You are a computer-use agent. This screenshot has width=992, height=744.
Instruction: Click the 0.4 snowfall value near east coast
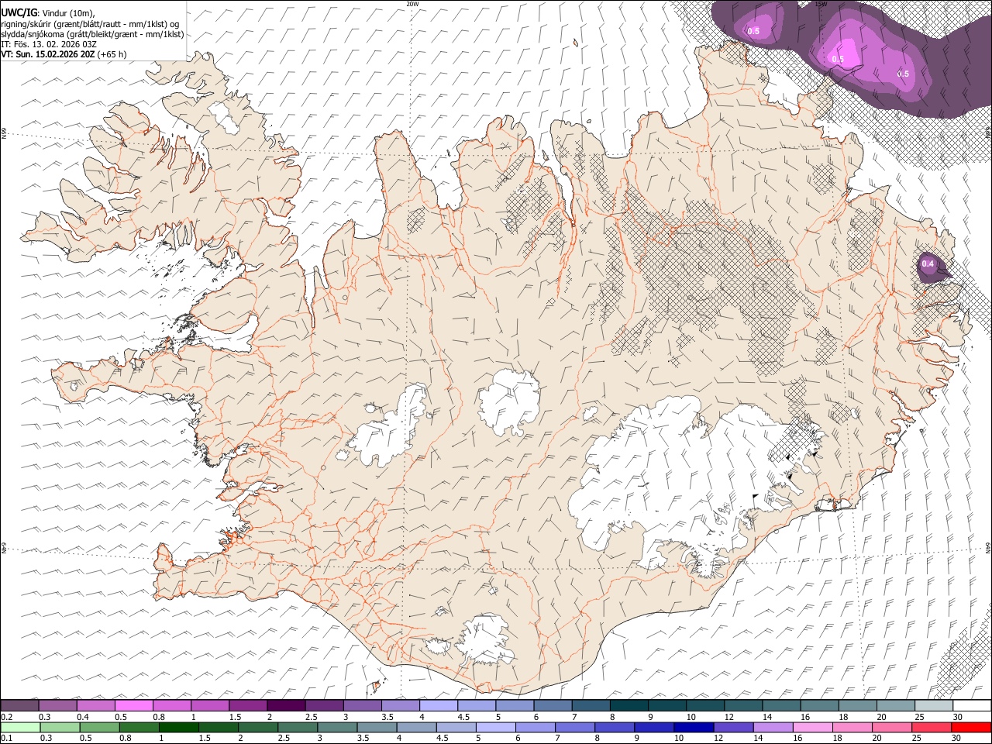click(928, 264)
